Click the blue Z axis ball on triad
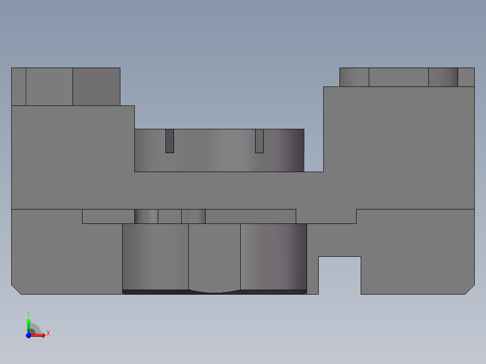Screen dimensions: 486x364 [28, 335]
